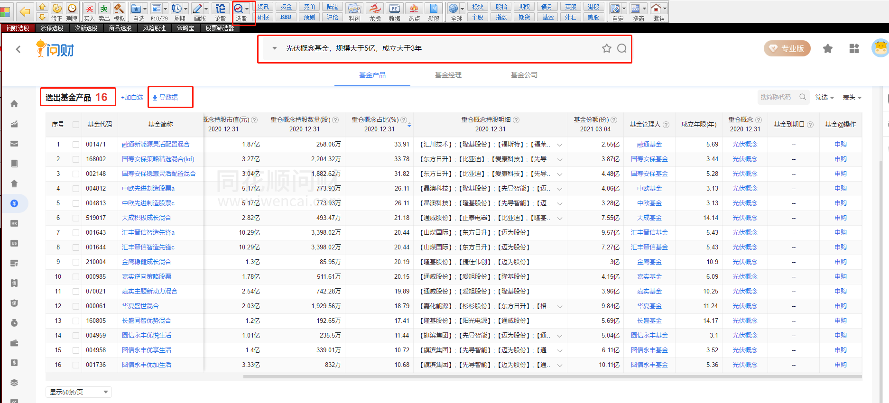889x403 pixels.
Task: Open the solid star favorites icon
Action: pyautogui.click(x=828, y=48)
